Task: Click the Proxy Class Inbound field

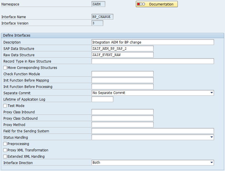Action: point(122,112)
